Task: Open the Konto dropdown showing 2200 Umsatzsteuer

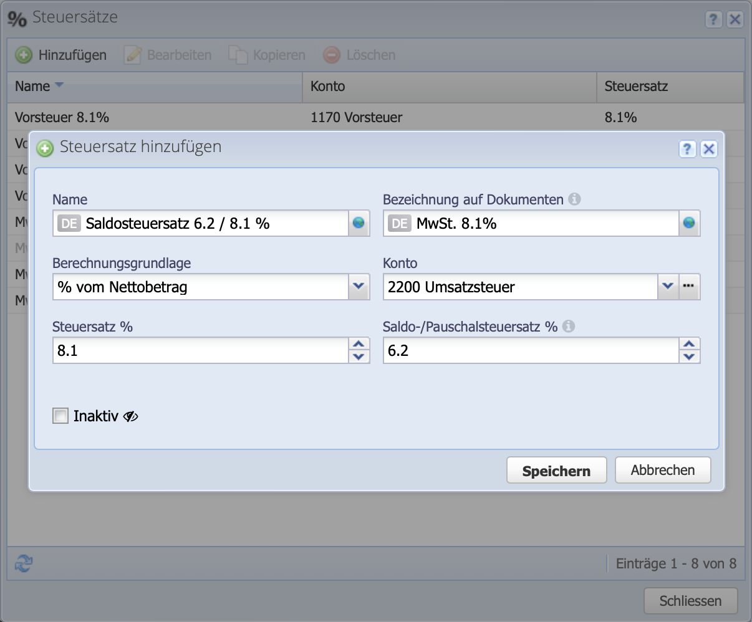Action: [668, 287]
